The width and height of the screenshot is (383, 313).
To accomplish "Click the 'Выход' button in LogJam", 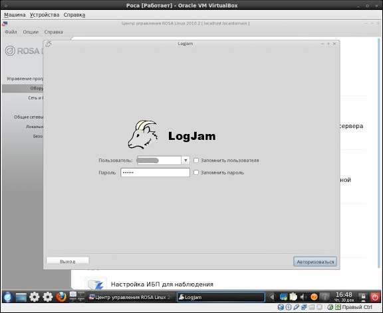I will pos(68,261).
